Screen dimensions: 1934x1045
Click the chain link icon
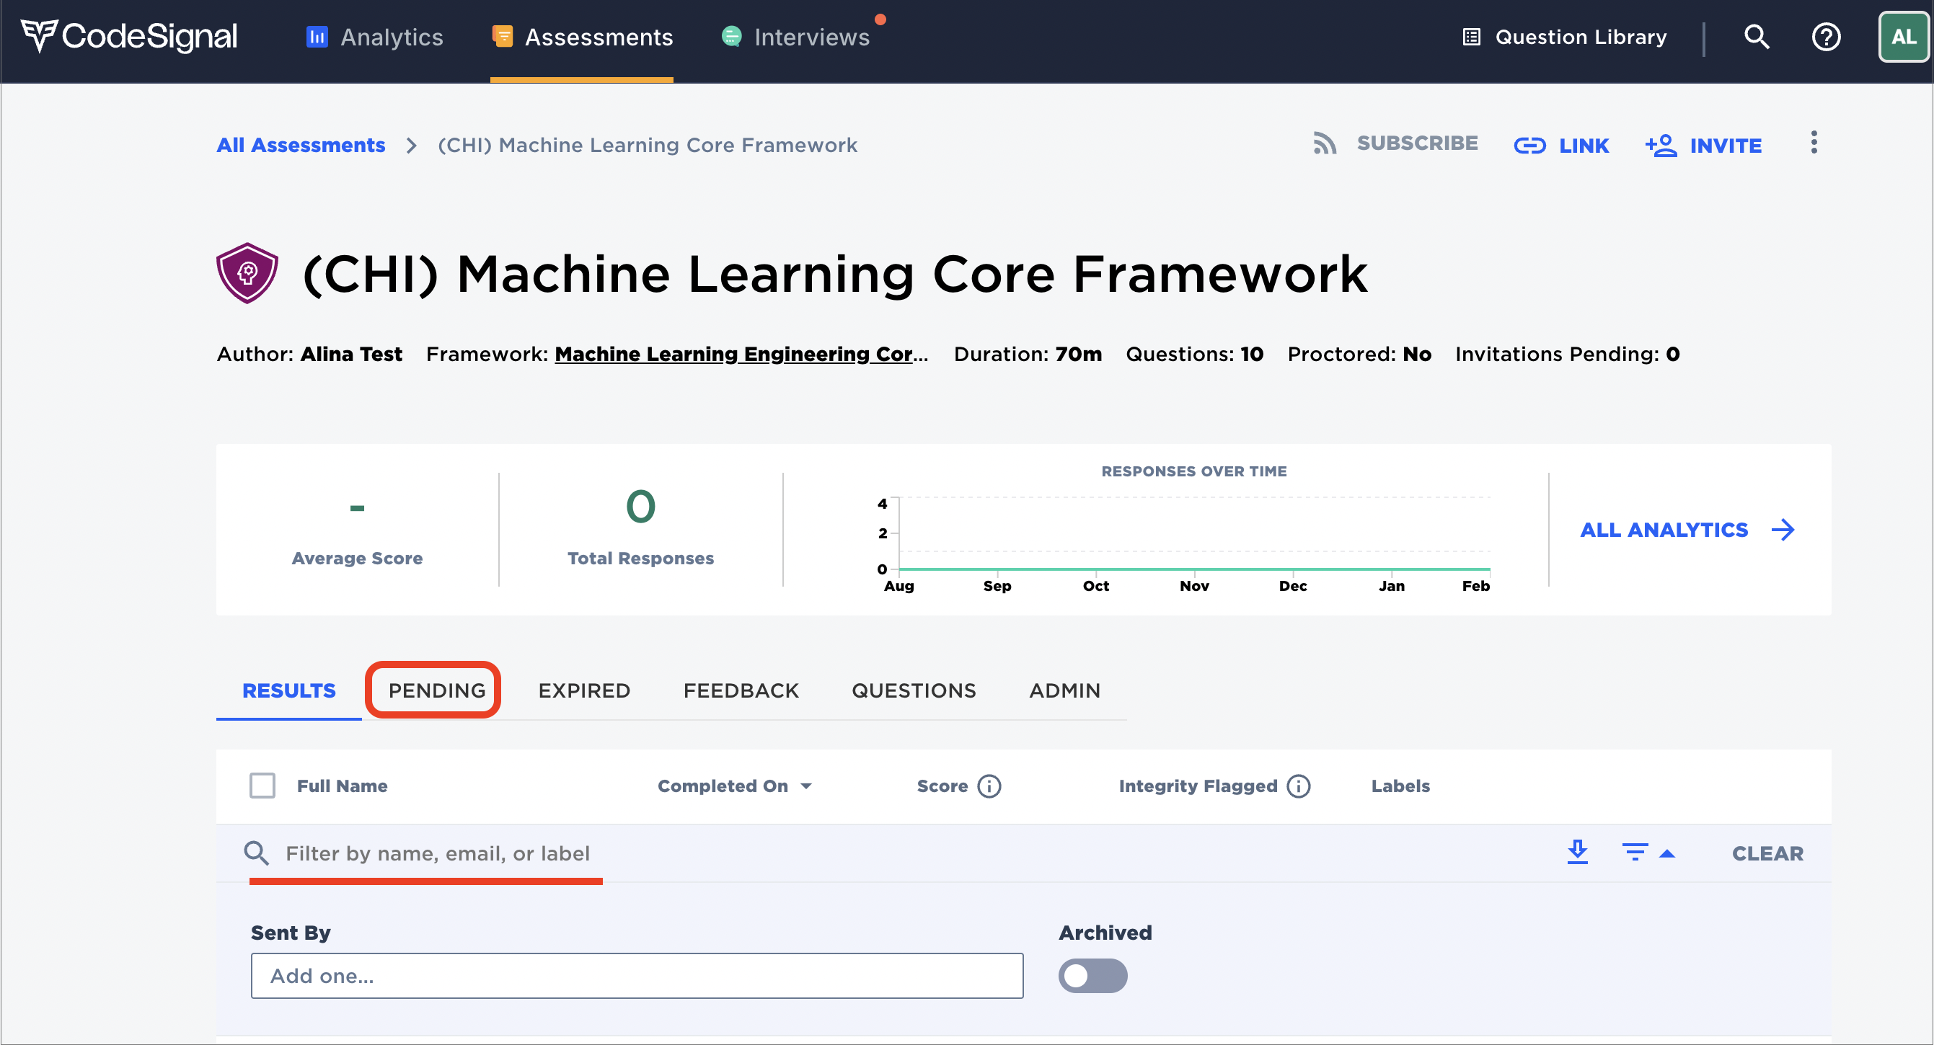(1529, 146)
